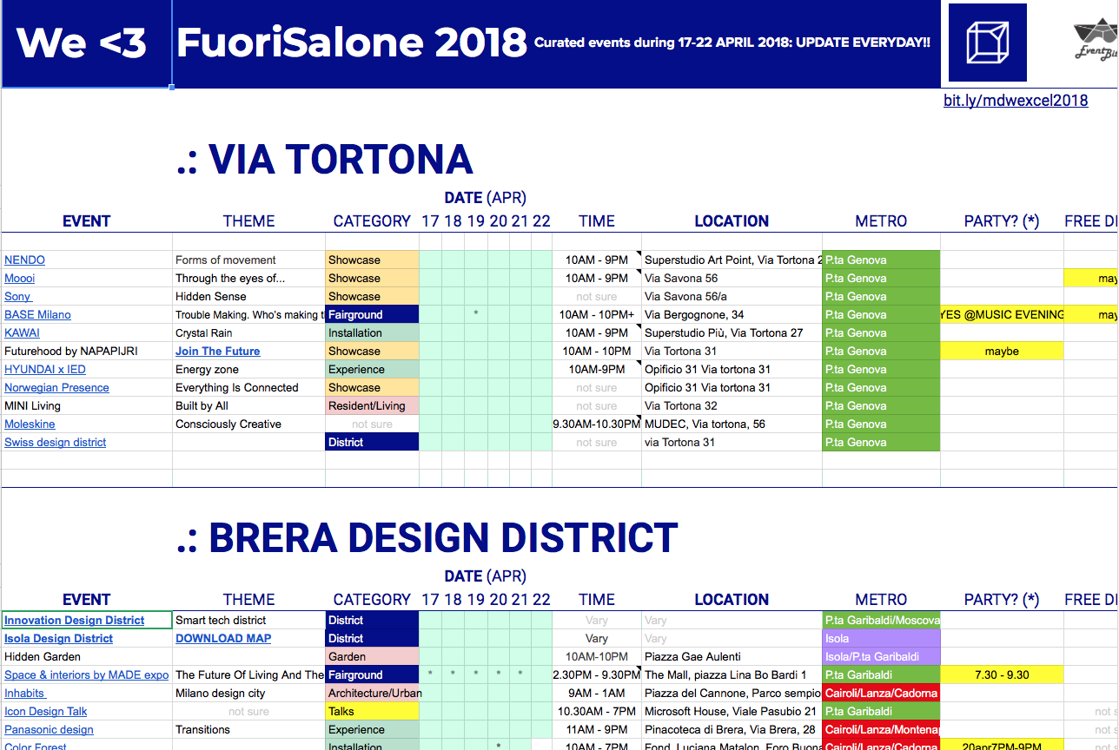Click the DOWNLOAD MAP link

223,638
